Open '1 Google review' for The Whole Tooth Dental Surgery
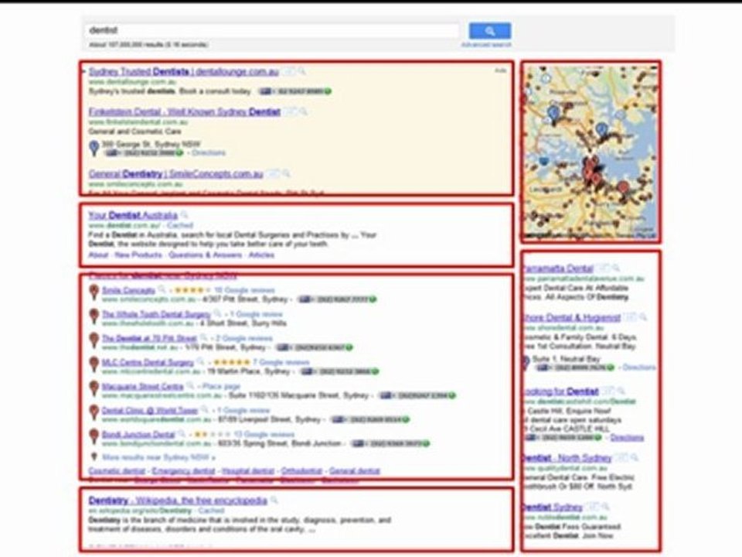 256,315
